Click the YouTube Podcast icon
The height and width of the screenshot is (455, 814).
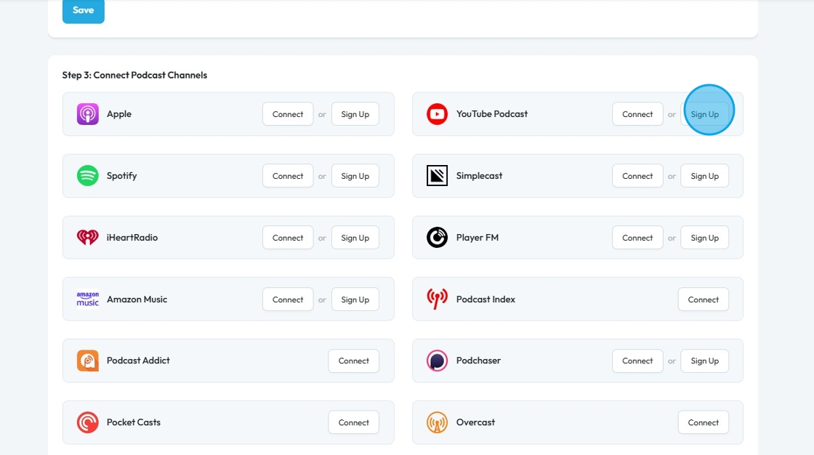(x=438, y=114)
